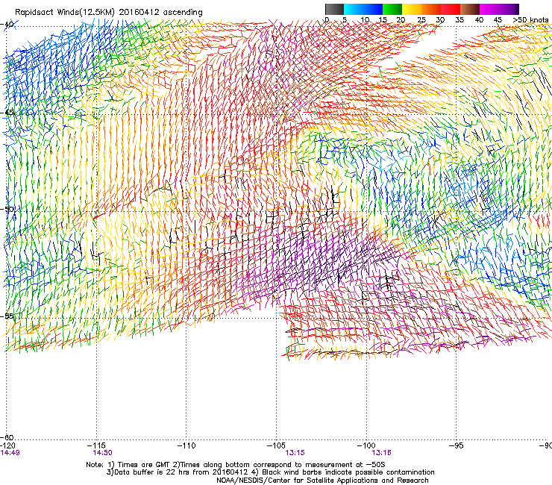Viewport: 552px width, 485px height.
Task: Select the brown 35-40 knots legend swatch
Action: pos(471,9)
